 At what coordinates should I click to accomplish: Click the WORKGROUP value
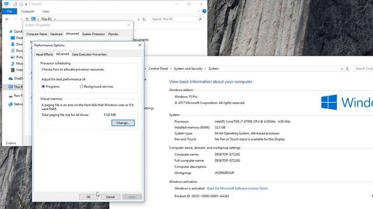(224, 173)
